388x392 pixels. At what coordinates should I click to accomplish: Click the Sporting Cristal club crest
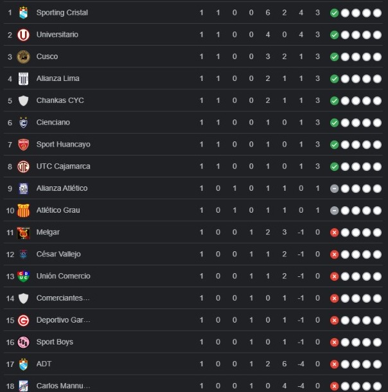(23, 13)
